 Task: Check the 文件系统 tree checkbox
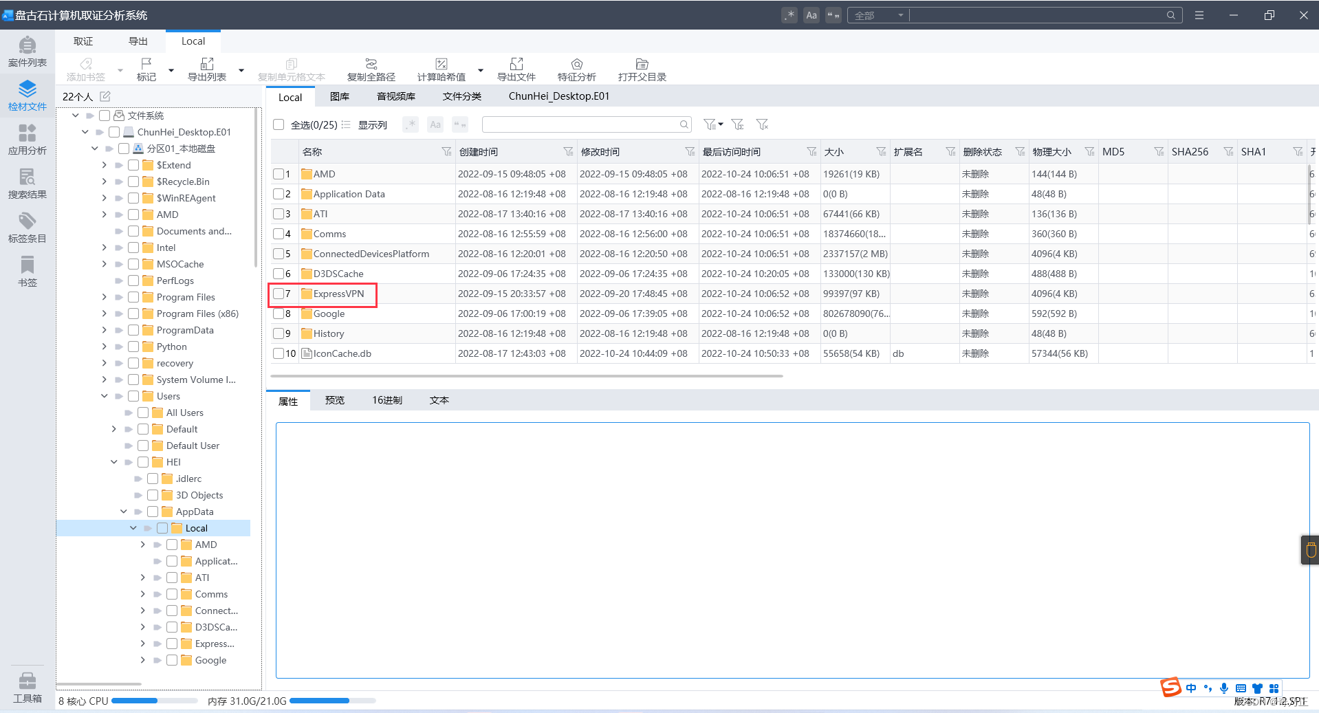tap(105, 116)
